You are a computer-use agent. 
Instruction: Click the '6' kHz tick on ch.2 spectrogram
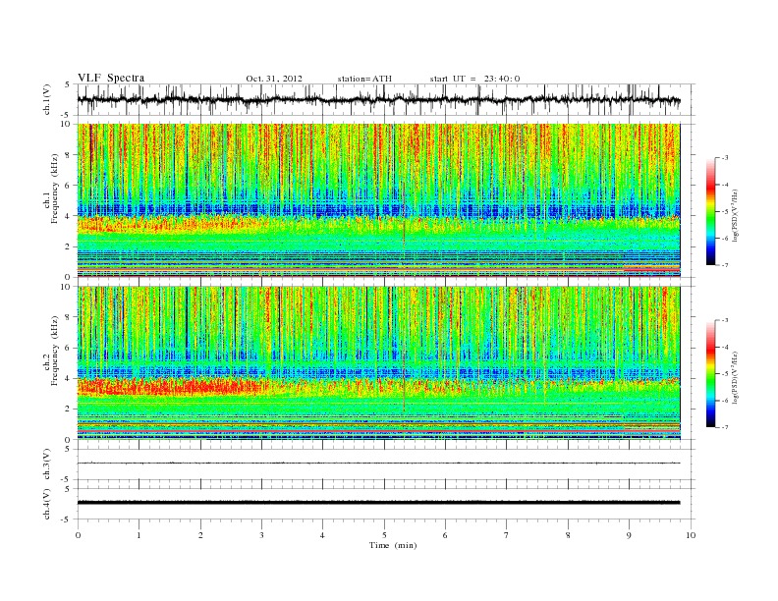69,348
